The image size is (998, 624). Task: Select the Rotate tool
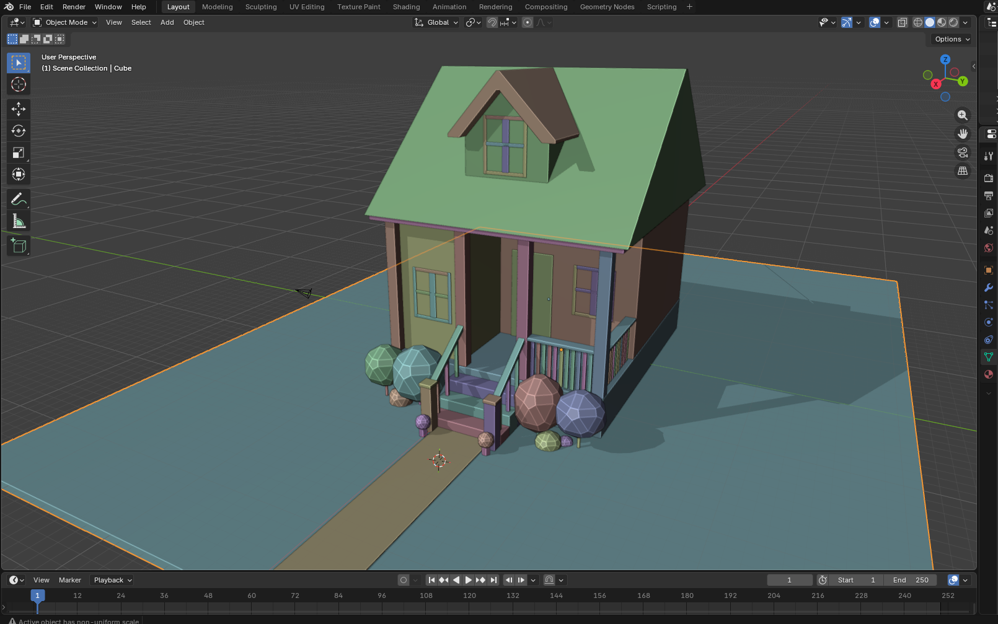pos(18,131)
